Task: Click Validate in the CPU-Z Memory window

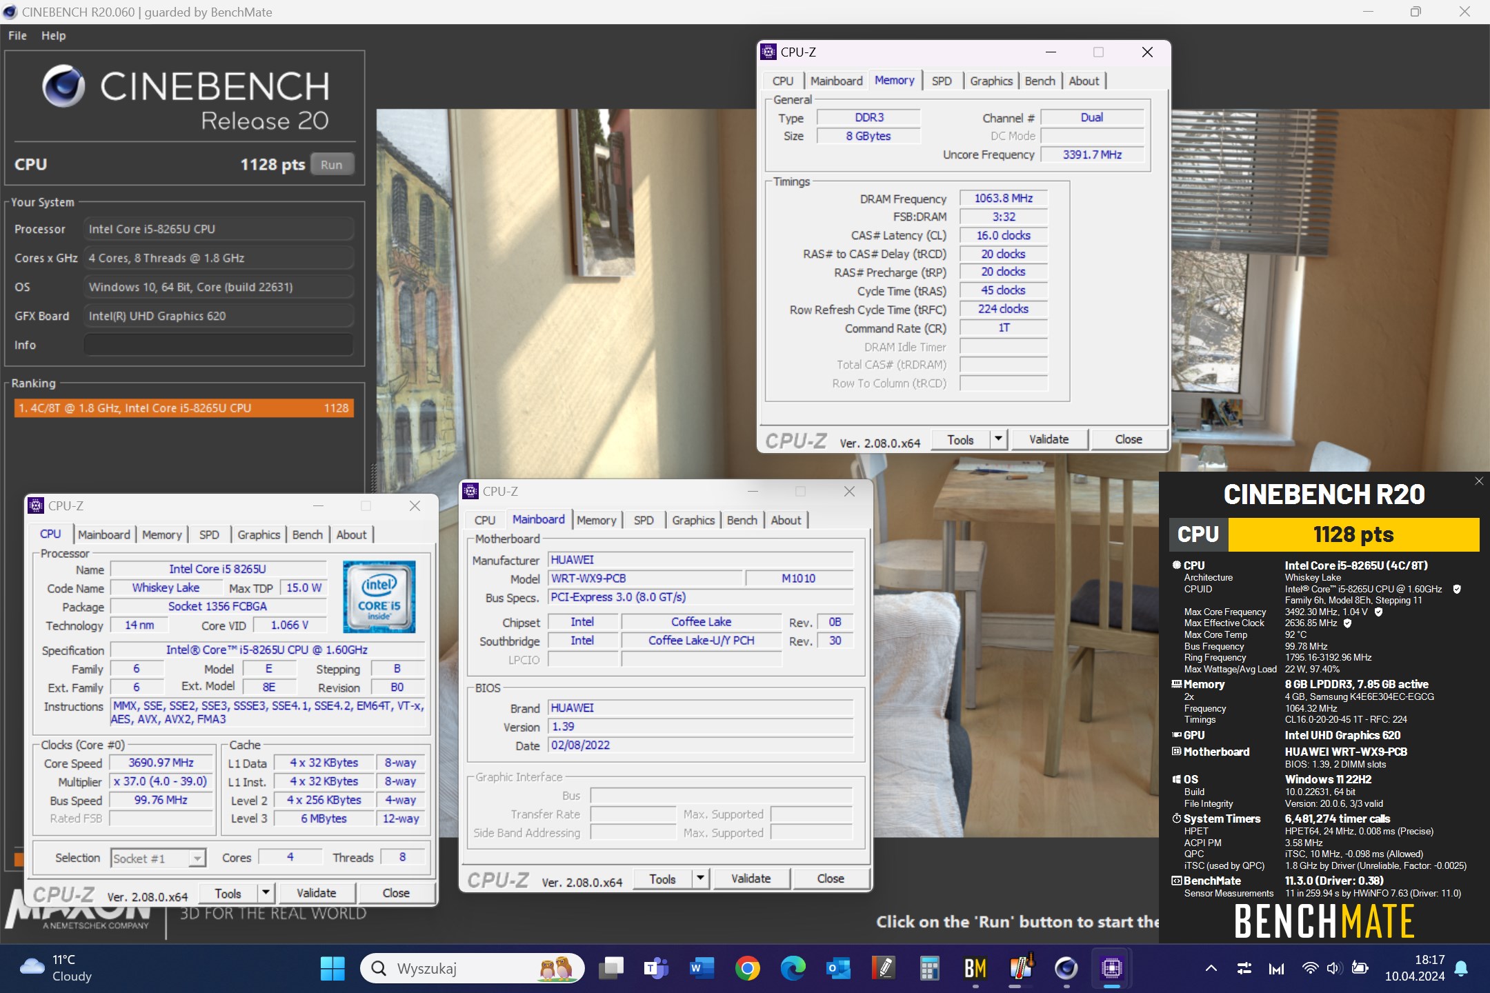Action: (1049, 439)
